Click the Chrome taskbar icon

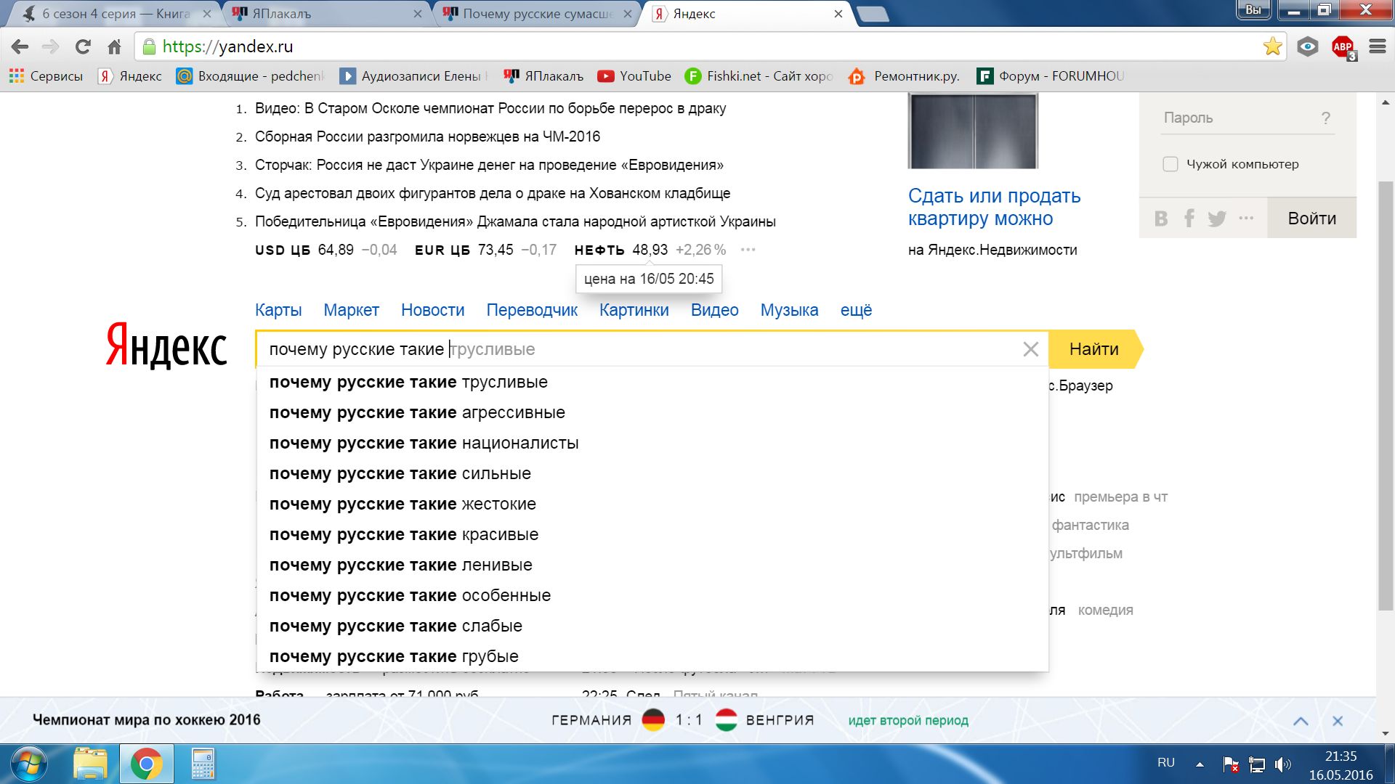[146, 764]
